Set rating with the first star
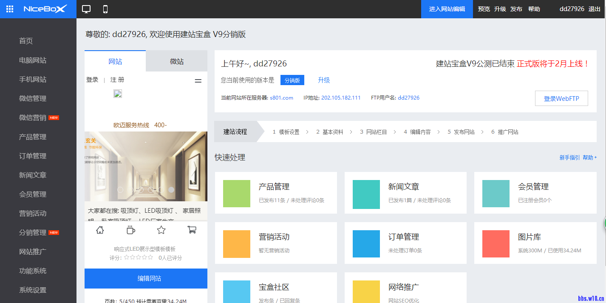Image resolution: width=606 pixels, height=303 pixels. [127, 257]
